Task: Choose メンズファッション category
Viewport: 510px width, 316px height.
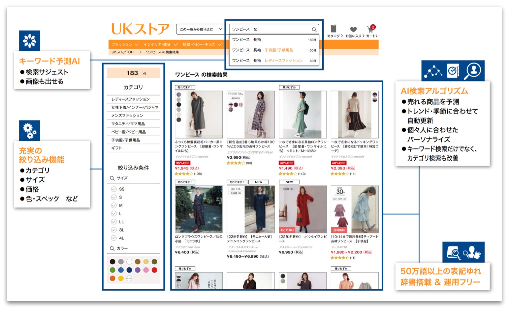Action: click(134, 116)
